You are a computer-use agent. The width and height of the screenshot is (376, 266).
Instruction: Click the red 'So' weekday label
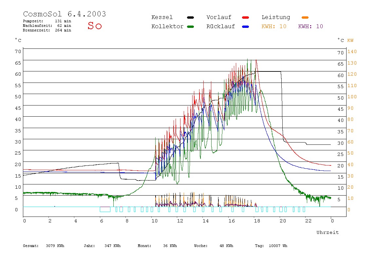[x=95, y=26]
